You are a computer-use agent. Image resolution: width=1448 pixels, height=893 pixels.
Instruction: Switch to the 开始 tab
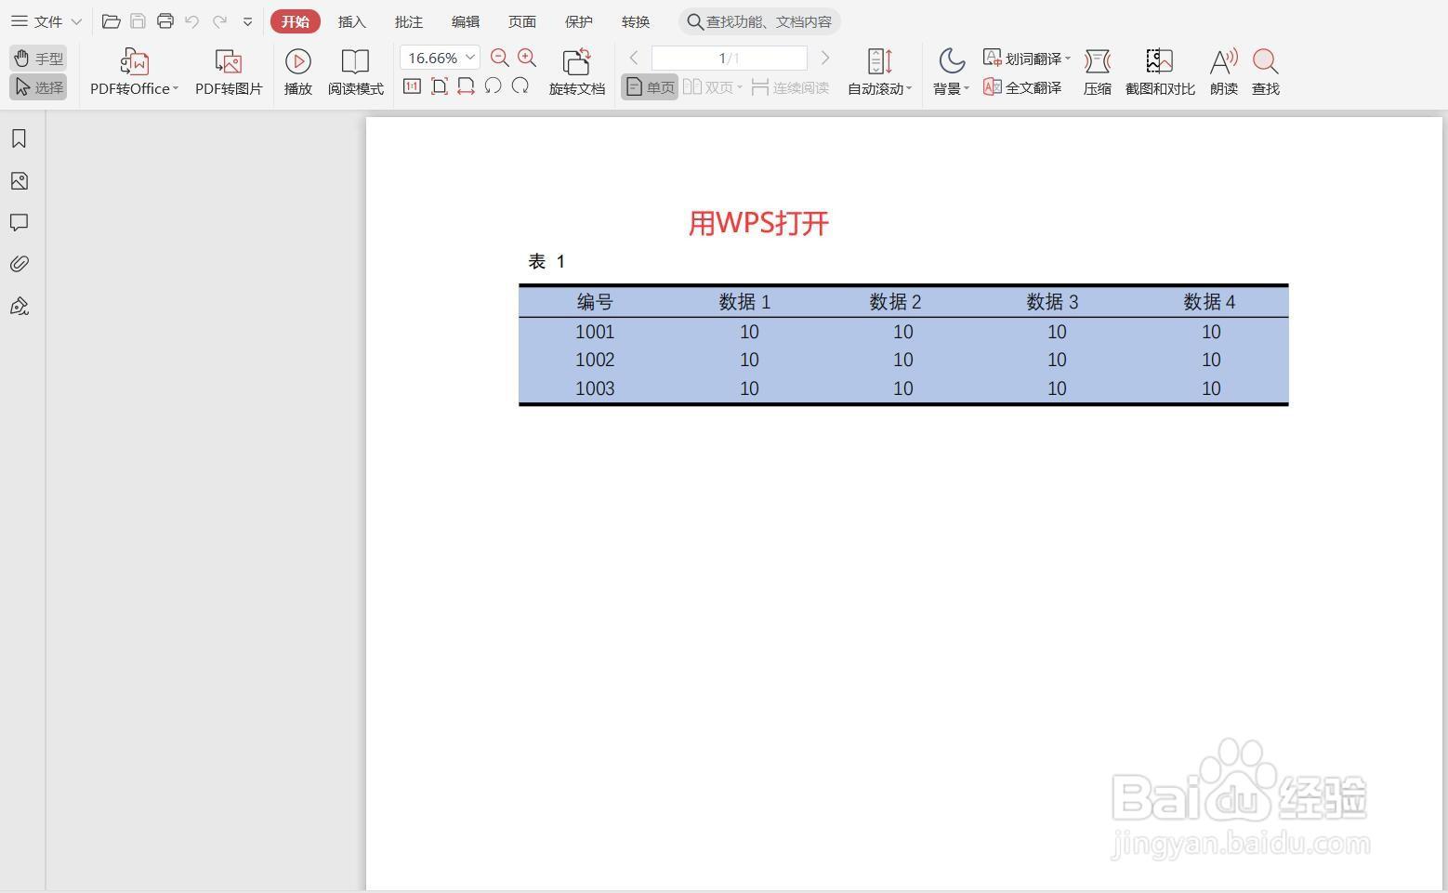pyautogui.click(x=296, y=21)
